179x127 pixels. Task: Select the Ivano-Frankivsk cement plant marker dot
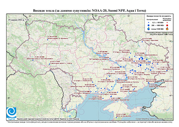[33, 60]
